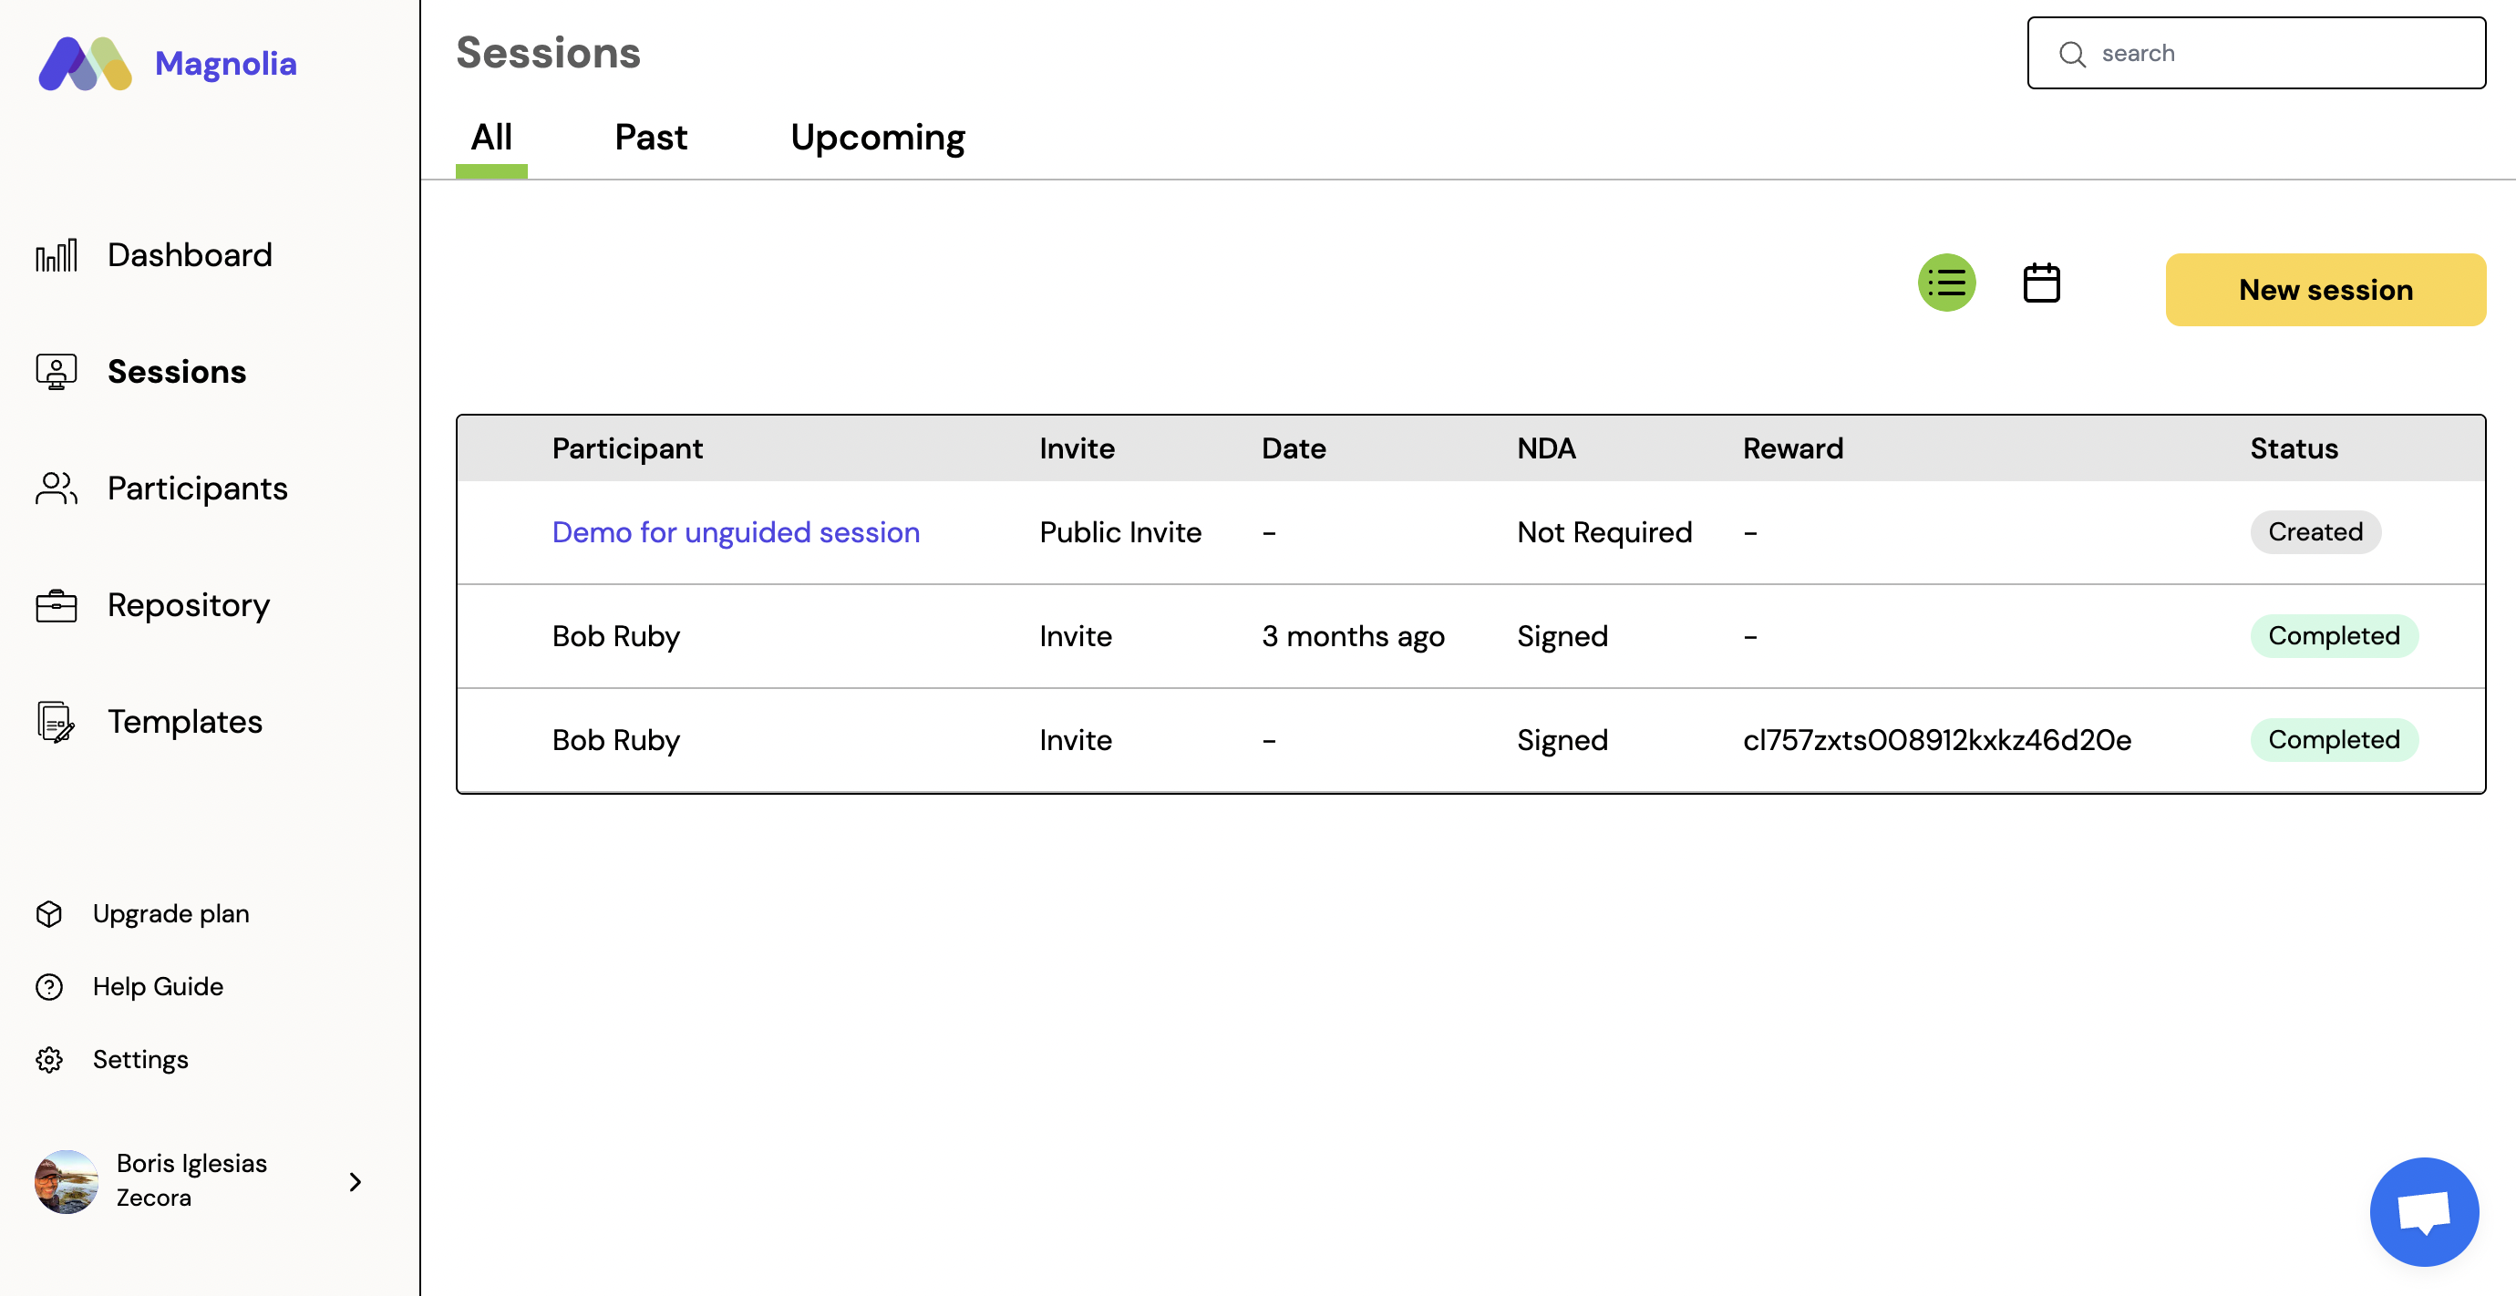Open the chat support bubble
Viewport: 2516px width, 1296px height.
(x=2423, y=1211)
